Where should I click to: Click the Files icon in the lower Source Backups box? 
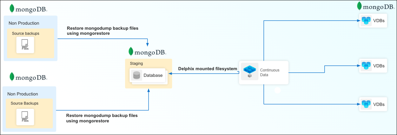(x=25, y=116)
